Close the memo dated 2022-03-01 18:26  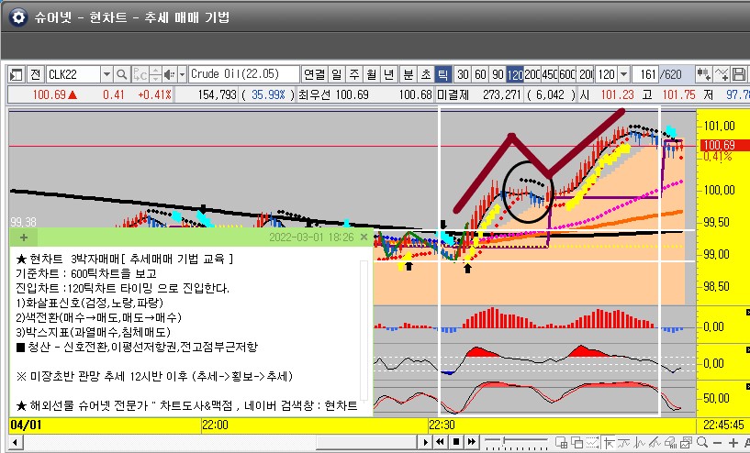coord(364,237)
